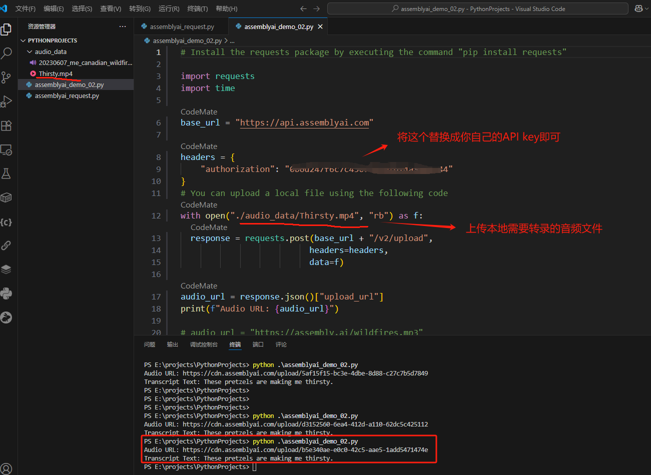Open the Copilot dropdown chevron in the title bar
The height and width of the screenshot is (475, 651).
coord(646,8)
